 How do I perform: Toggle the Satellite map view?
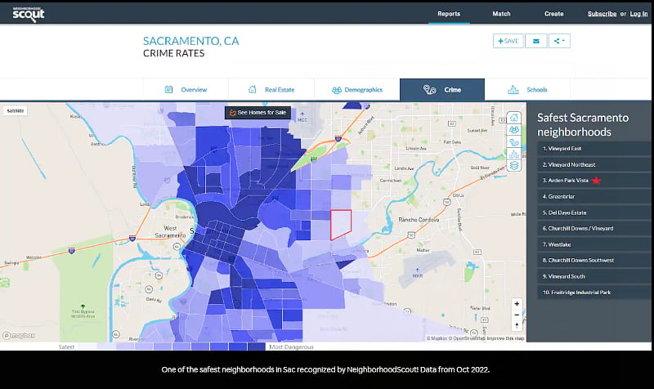tap(16, 110)
